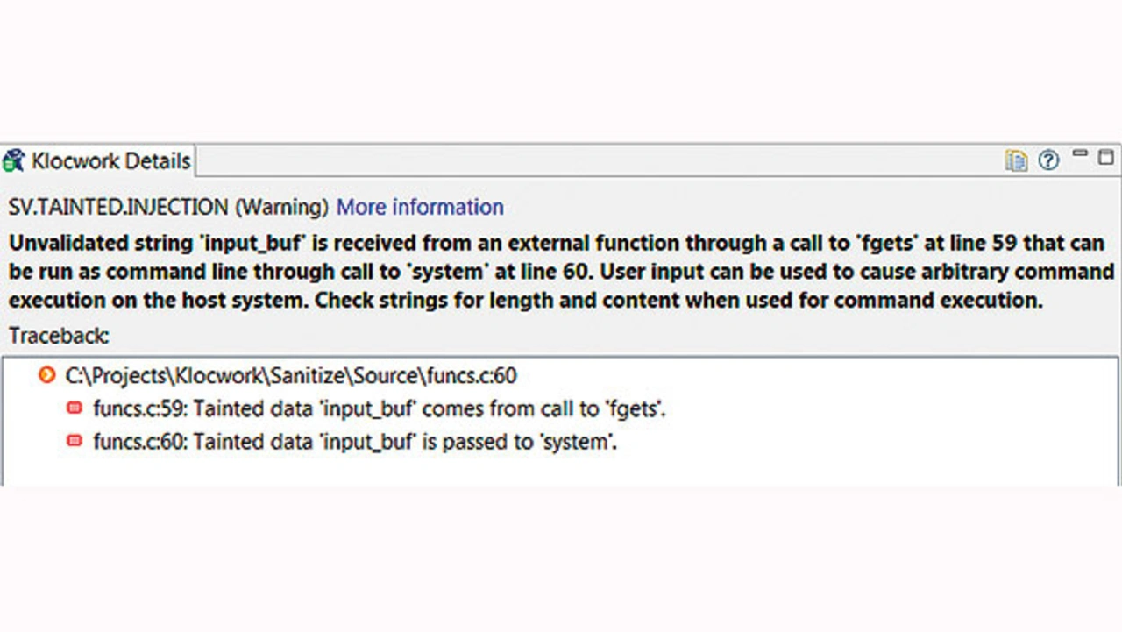Screen dimensions: 1122x632
Task: Open help using the question mark icon
Action: click(1048, 160)
